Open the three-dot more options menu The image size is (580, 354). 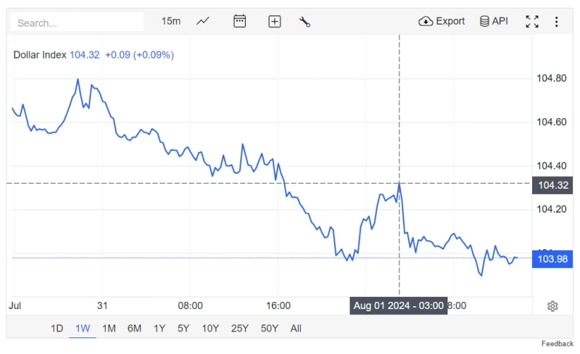pos(557,22)
